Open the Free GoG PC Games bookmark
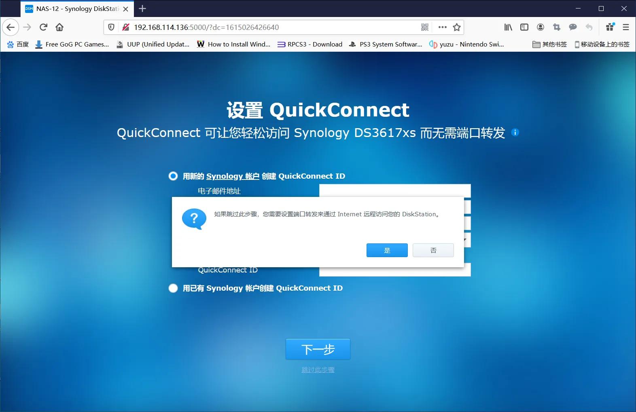Viewport: 636px width, 412px height. [72, 44]
